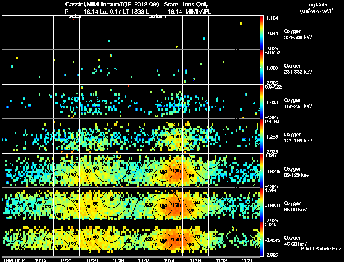Select the Oxygen 46-68 keV label
The height and width of the screenshot is (262, 344).
(x=295, y=241)
